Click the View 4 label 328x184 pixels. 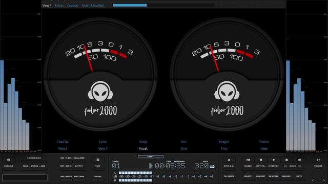click(47, 6)
